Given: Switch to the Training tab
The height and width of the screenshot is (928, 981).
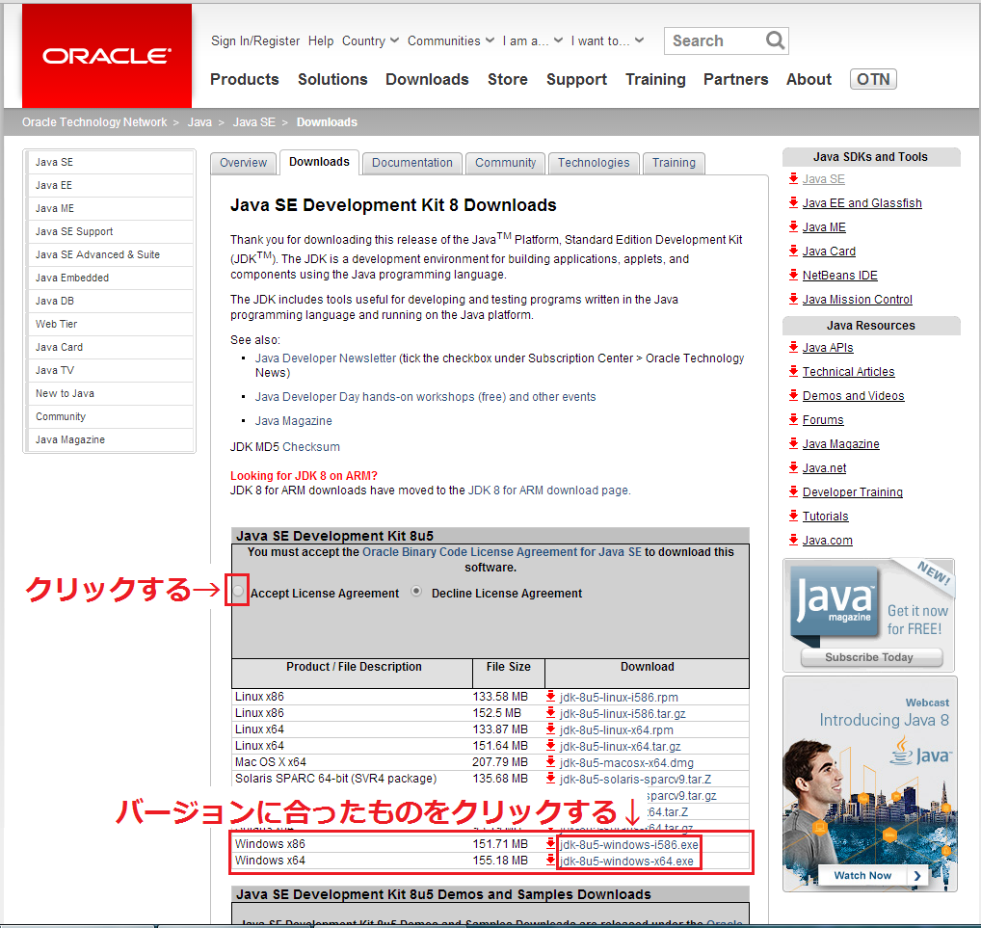Looking at the screenshot, I should tap(674, 163).
